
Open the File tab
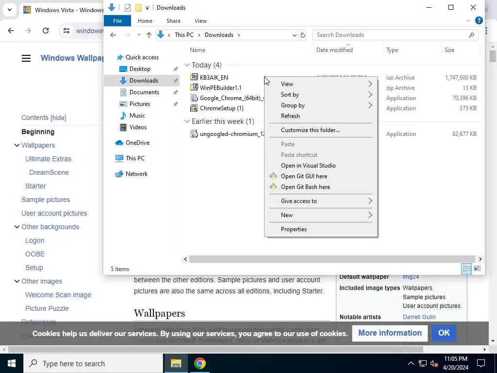(117, 21)
